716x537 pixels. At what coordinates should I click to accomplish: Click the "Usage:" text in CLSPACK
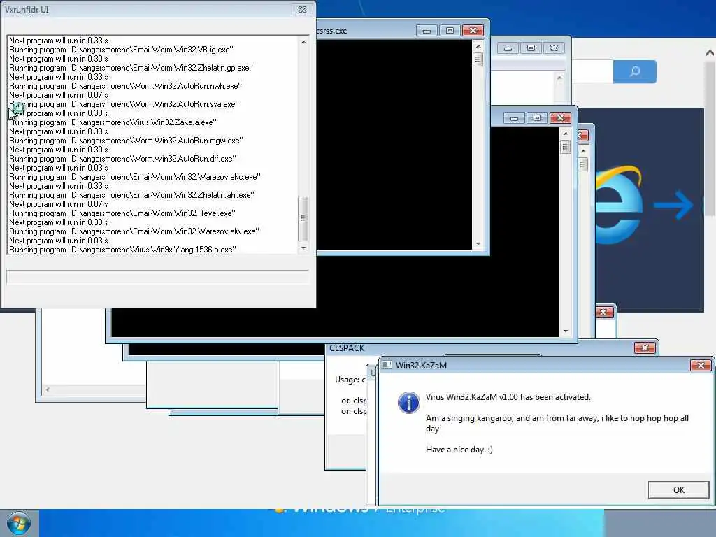(347, 380)
